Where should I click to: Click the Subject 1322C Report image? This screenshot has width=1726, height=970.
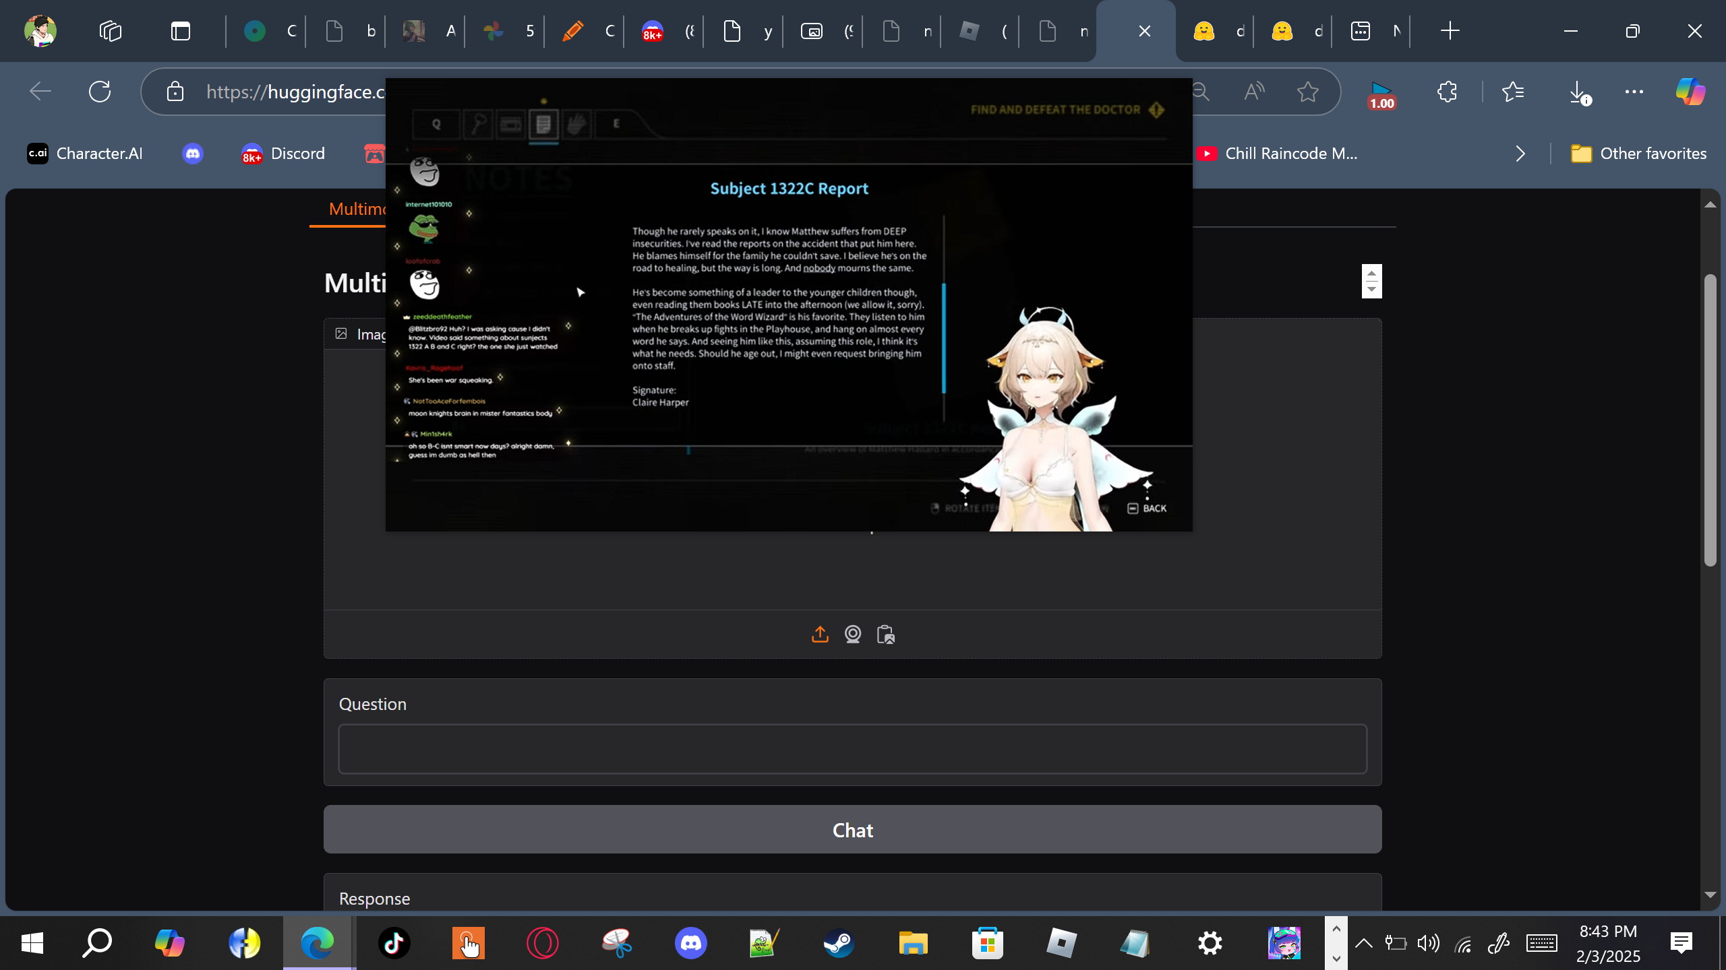click(x=789, y=304)
